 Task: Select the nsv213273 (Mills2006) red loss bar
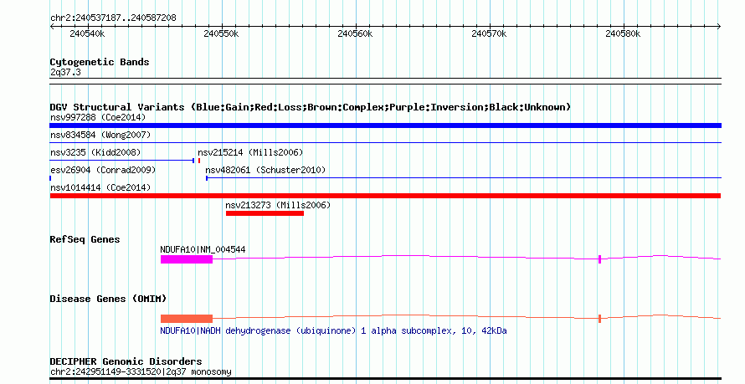[265, 213]
